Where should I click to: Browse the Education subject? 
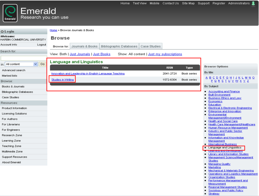pyautogui.click(x=215, y=105)
